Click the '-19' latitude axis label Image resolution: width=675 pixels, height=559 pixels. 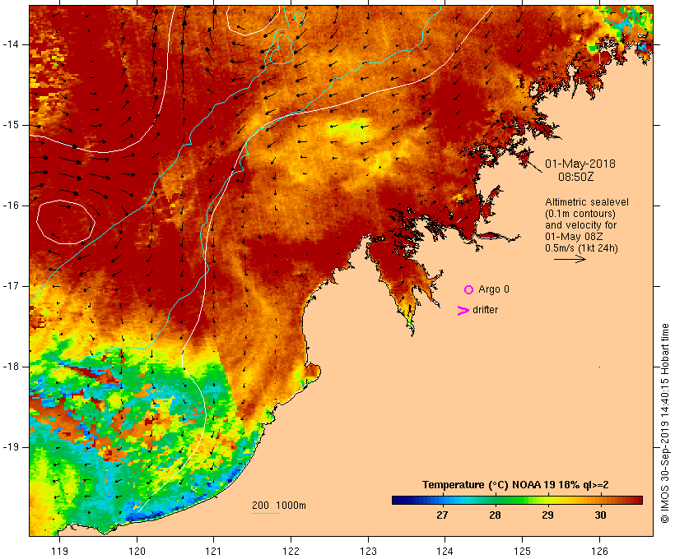tap(11, 447)
